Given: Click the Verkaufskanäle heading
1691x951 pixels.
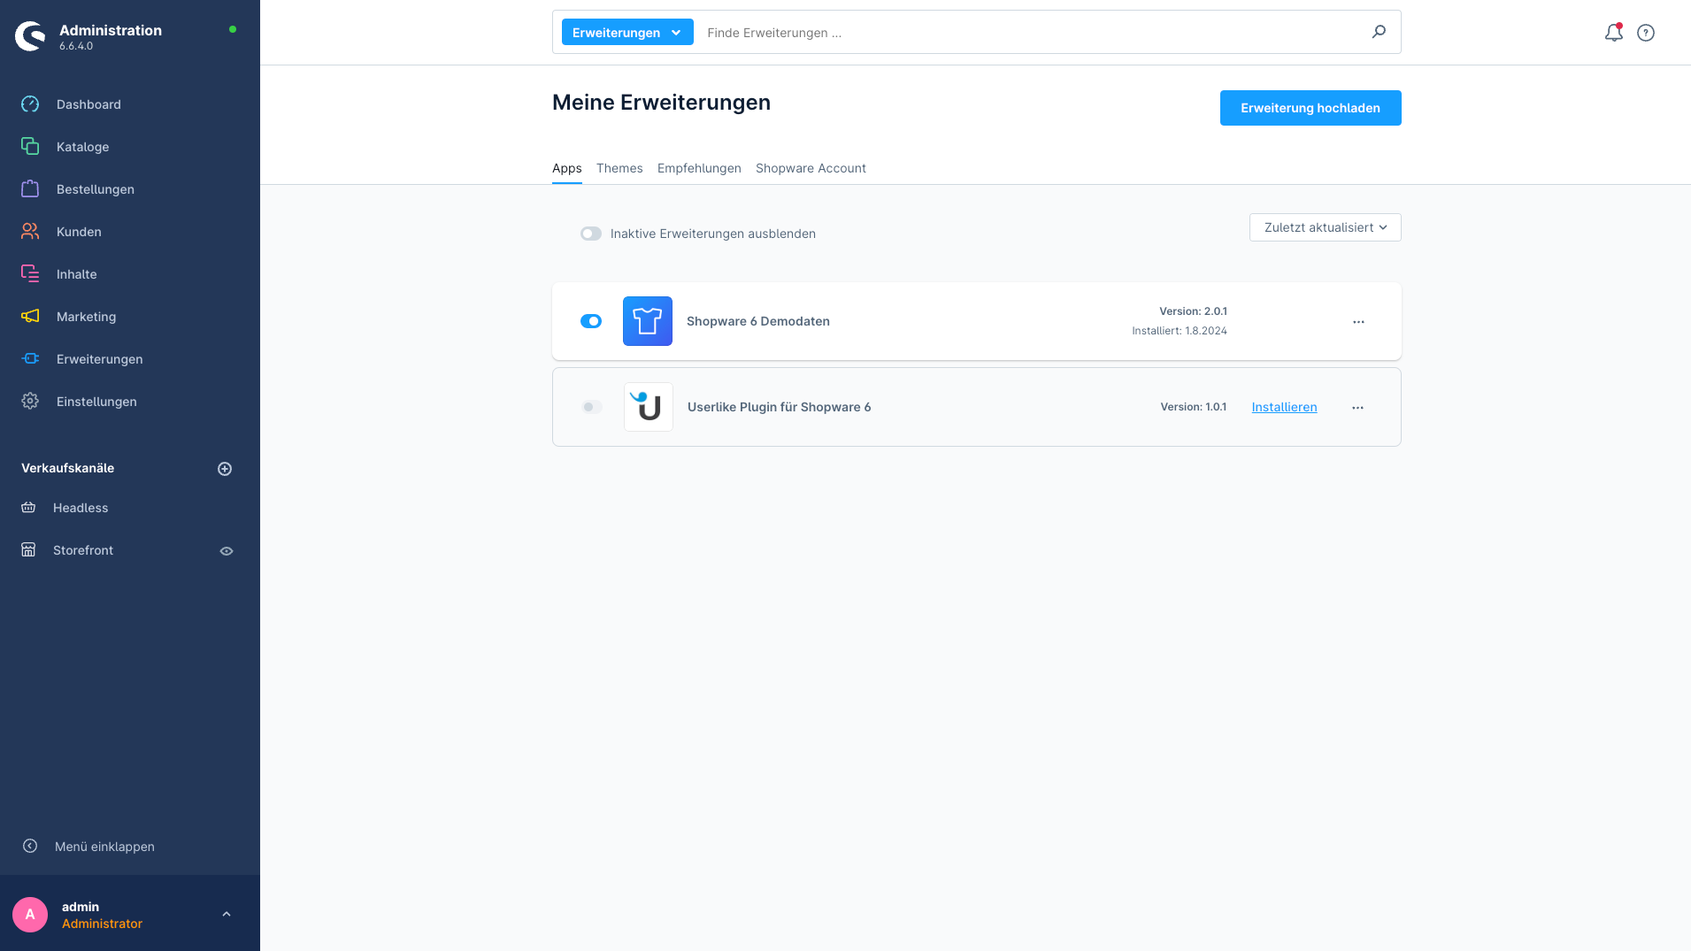Looking at the screenshot, I should pos(67,468).
